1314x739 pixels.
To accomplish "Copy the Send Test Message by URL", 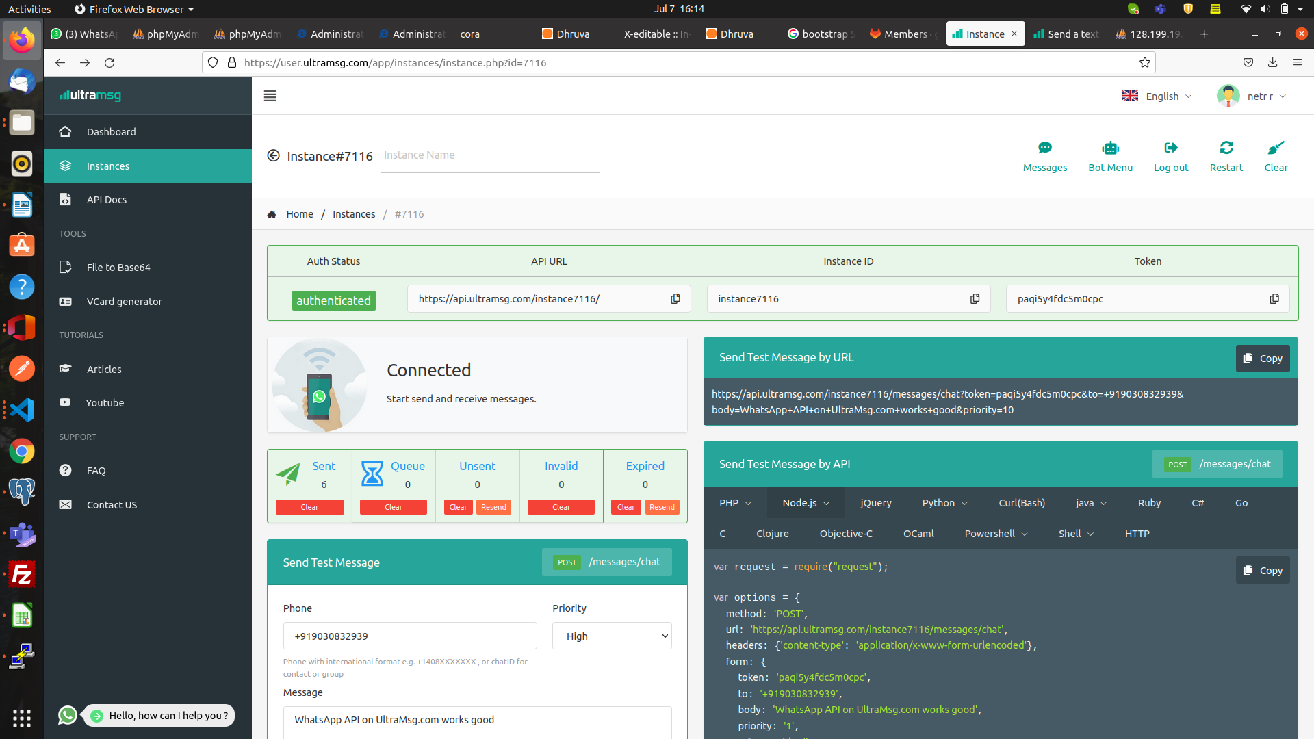I will (1263, 359).
